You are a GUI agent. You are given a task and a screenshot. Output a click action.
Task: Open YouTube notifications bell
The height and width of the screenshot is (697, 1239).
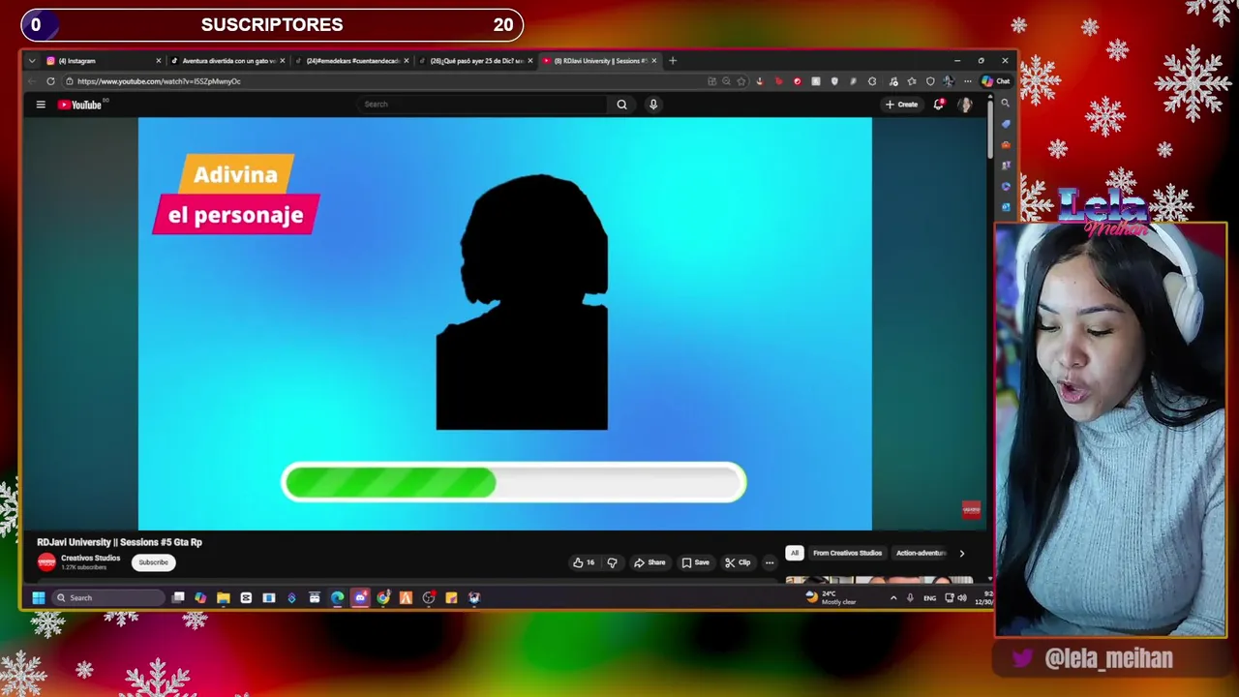click(x=938, y=105)
